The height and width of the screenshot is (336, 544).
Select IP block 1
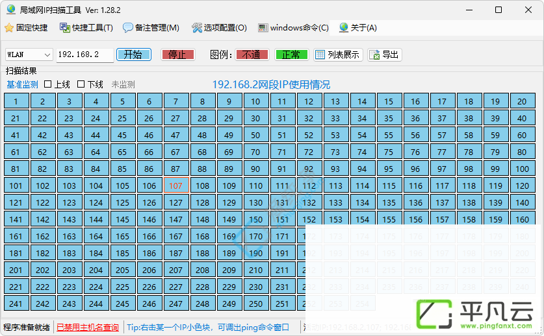coord(16,101)
